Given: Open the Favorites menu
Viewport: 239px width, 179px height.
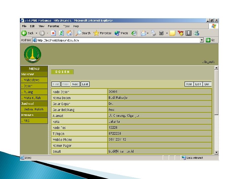Looking at the screenshot, I should (53, 26).
